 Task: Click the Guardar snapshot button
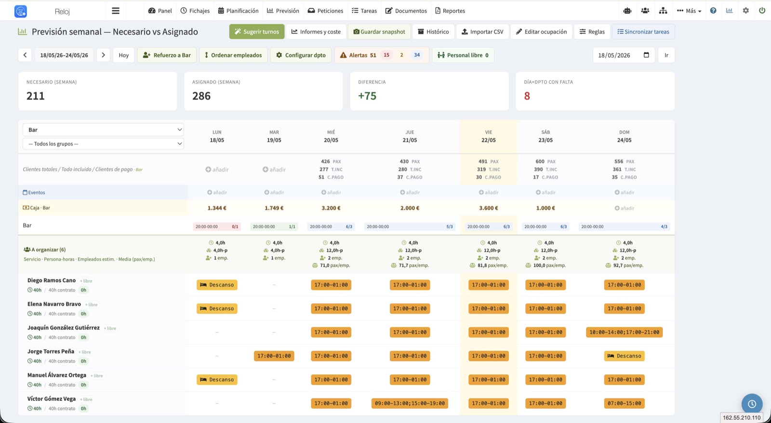tap(379, 32)
